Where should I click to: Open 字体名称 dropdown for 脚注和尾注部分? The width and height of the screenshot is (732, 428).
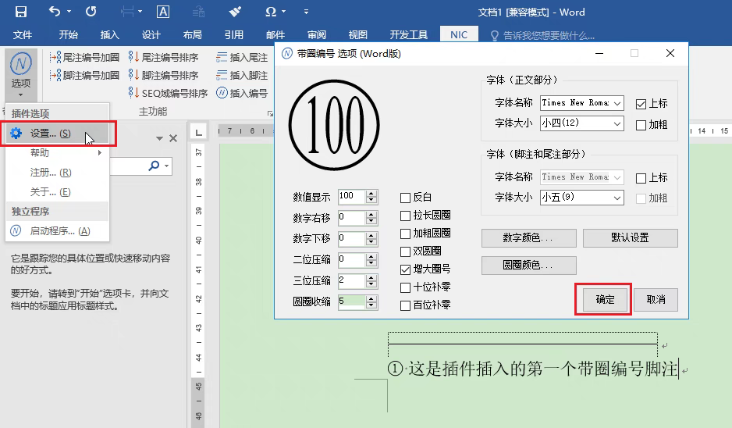pos(617,177)
